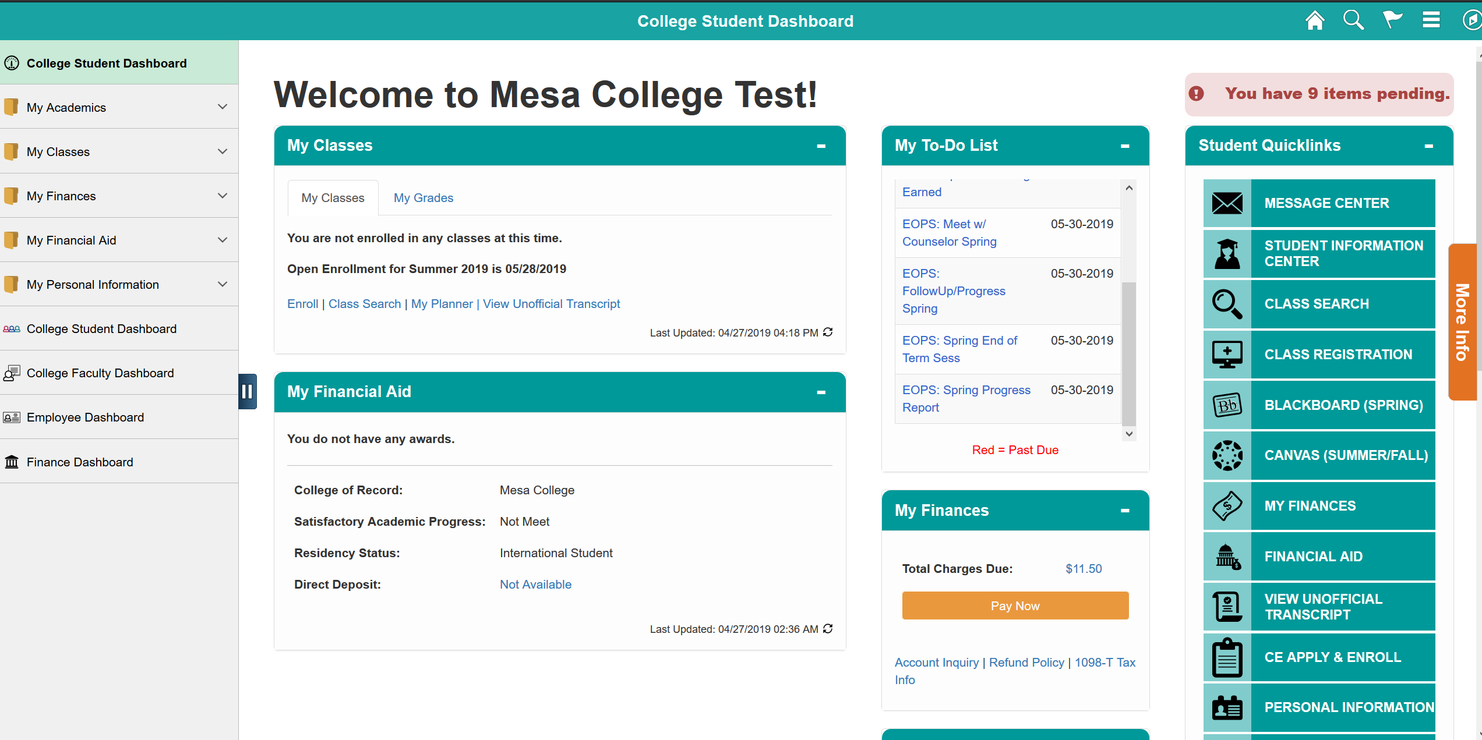Click the search icon in the top bar

click(x=1353, y=20)
